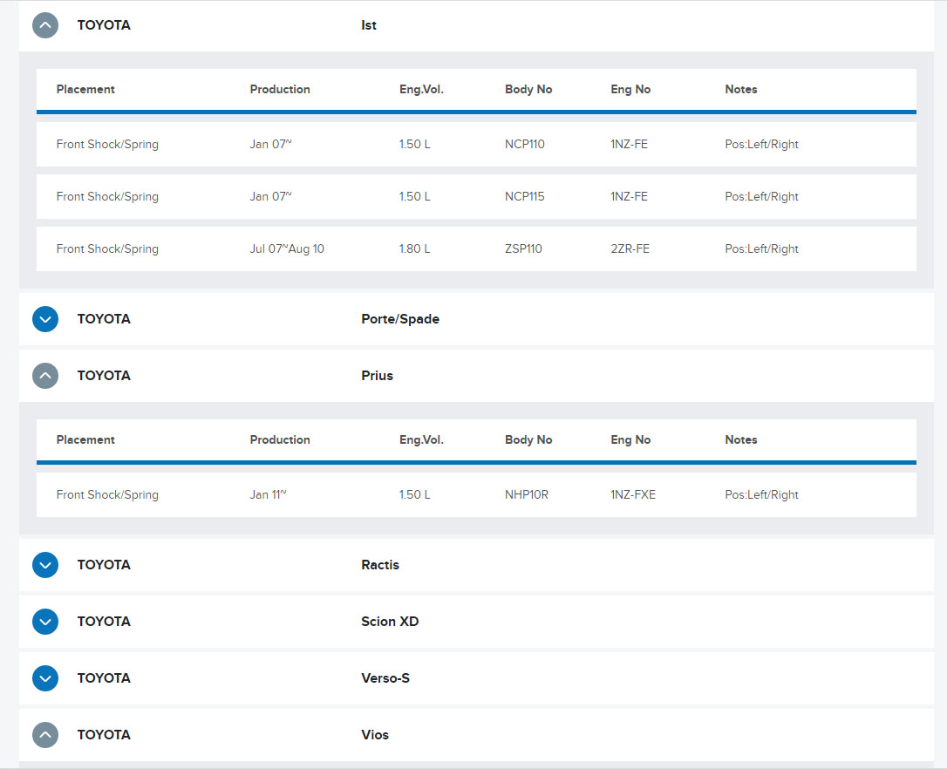Viewport: 947px width, 769px height.
Task: Click the Porte/Spade model title
Action: pos(400,319)
